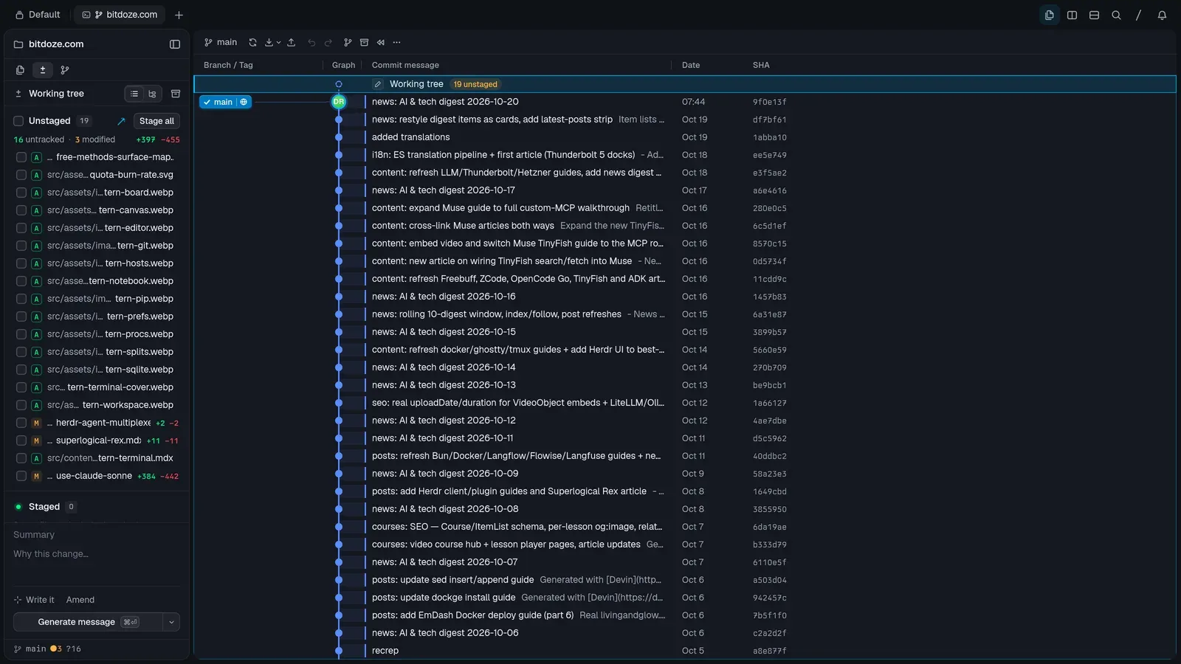
Task: Click the Commit message column header
Action: coord(405,65)
